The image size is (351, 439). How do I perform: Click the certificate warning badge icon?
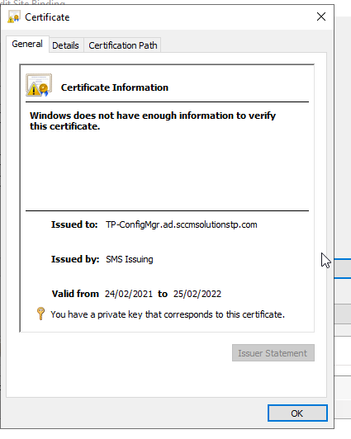[39, 85]
